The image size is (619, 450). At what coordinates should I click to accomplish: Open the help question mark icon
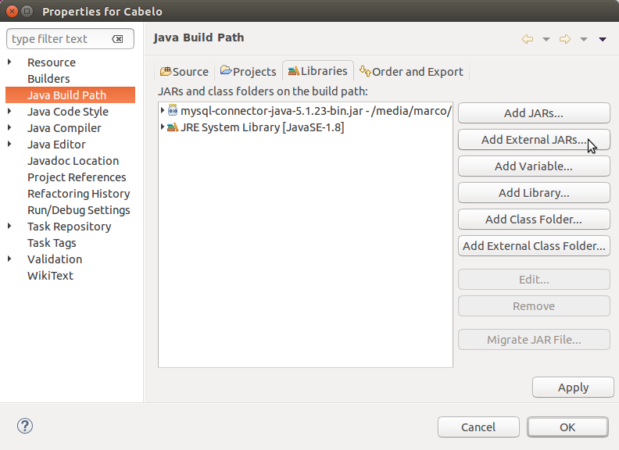(25, 426)
